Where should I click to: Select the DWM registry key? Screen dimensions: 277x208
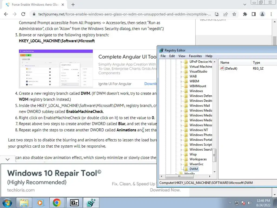tap(194, 169)
